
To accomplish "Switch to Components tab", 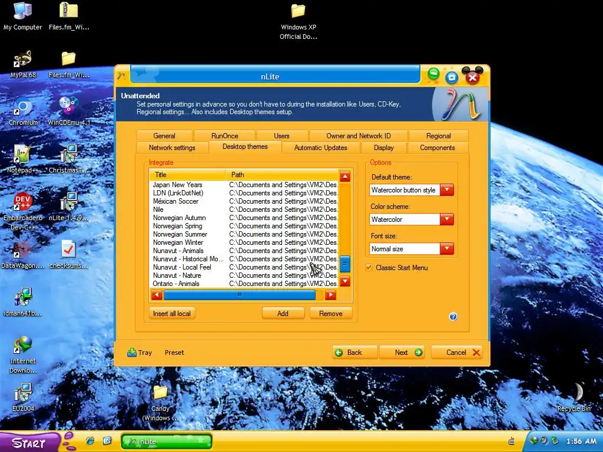I will (438, 148).
